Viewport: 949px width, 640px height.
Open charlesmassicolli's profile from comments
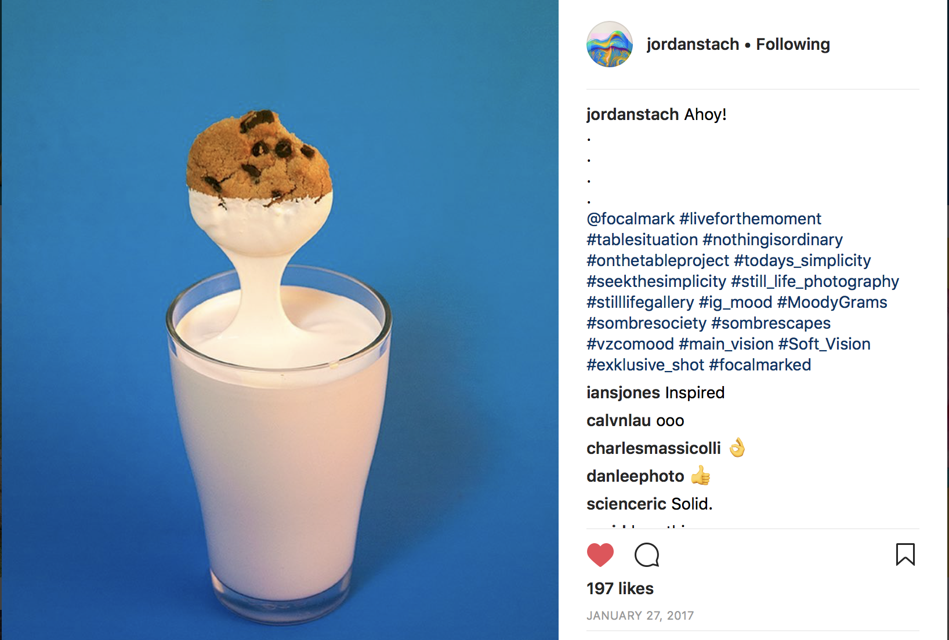(654, 448)
